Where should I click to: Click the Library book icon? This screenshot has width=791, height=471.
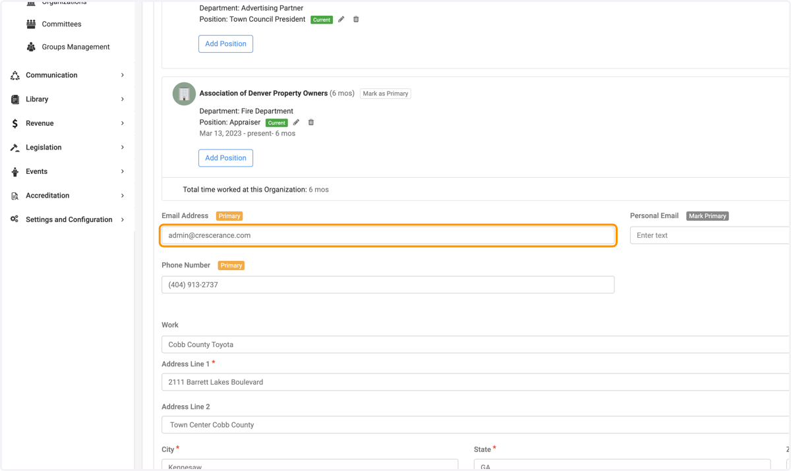coord(15,99)
